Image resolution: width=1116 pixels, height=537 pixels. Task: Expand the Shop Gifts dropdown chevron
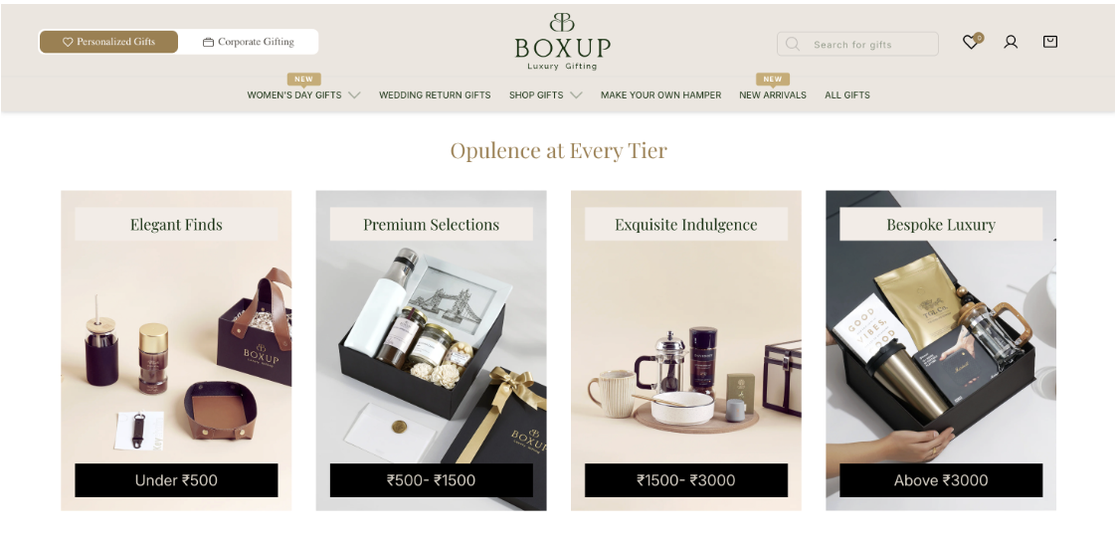[x=576, y=95]
